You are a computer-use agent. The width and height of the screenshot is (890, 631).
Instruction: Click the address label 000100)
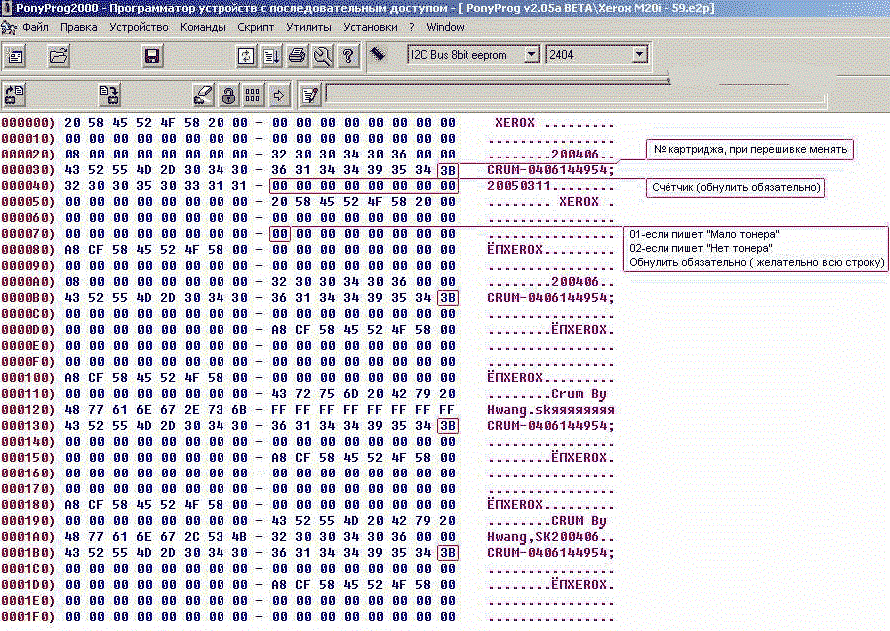[28, 378]
